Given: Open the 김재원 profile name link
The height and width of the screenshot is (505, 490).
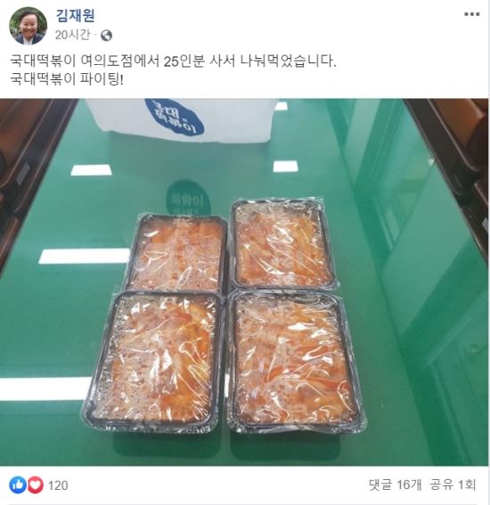Looking at the screenshot, I should (x=76, y=15).
